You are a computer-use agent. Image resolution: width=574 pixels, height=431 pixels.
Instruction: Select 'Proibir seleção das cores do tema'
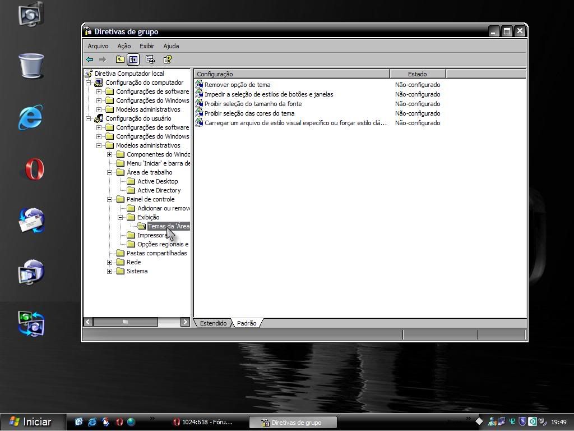[x=249, y=113]
